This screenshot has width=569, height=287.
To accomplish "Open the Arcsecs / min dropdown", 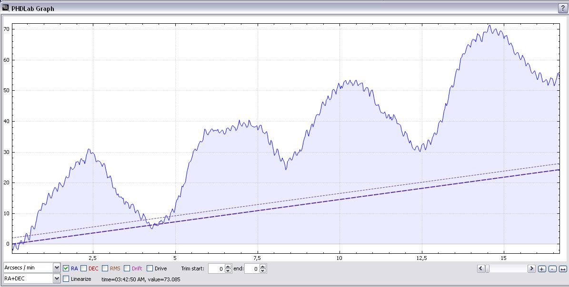I will [x=32, y=268].
